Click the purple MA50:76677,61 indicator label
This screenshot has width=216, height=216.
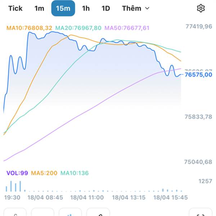126,28
